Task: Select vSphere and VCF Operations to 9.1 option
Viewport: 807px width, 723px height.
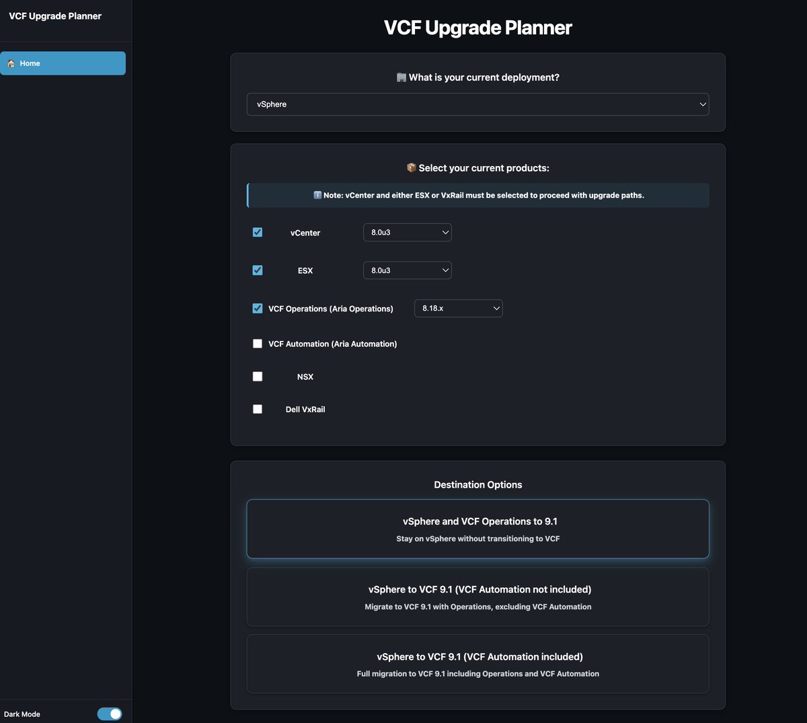Action: coord(478,529)
